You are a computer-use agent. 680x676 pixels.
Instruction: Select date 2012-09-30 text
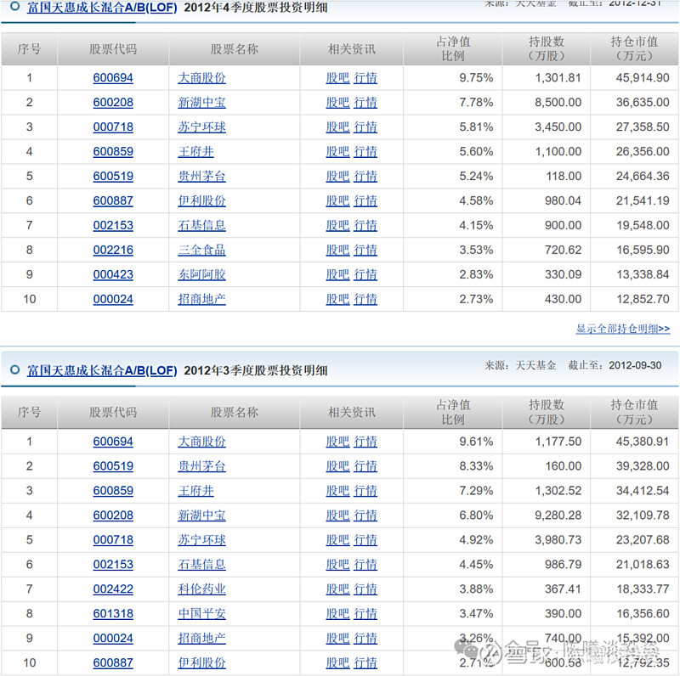pyautogui.click(x=635, y=365)
